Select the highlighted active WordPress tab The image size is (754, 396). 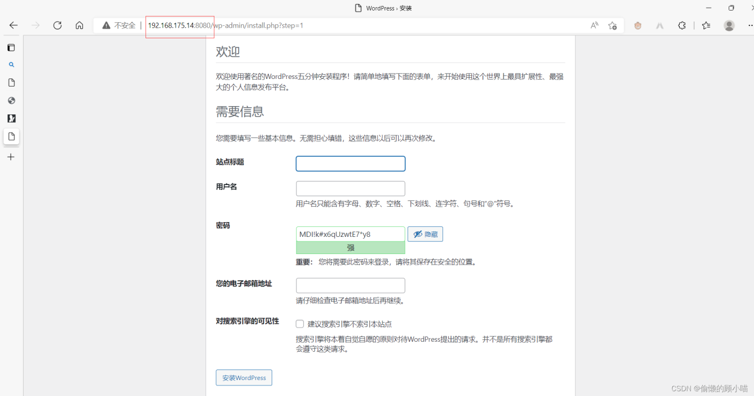click(11, 137)
